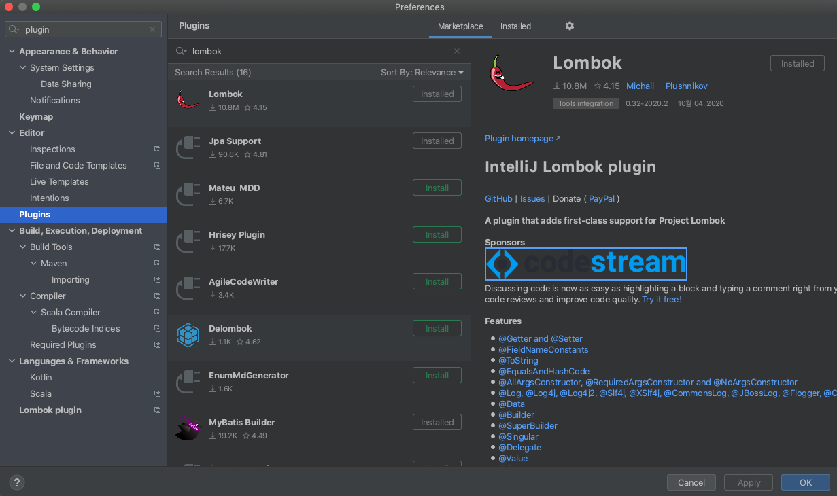837x496 pixels.
Task: Collapse the System Settings node
Action: pos(22,68)
